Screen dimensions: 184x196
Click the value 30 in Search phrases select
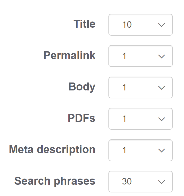click(x=127, y=182)
